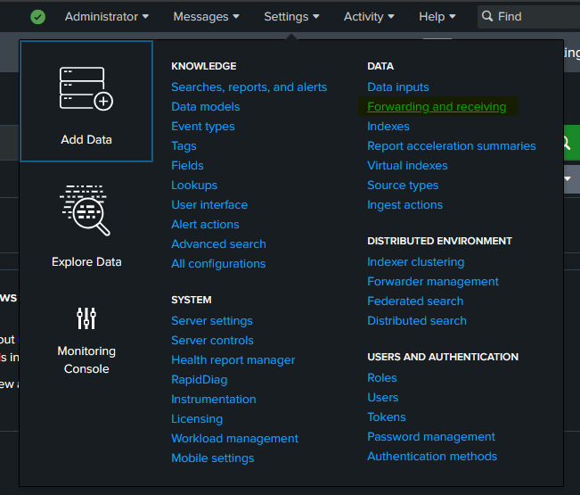
Task: Expand the Messages dropdown menu
Action: coord(206,17)
